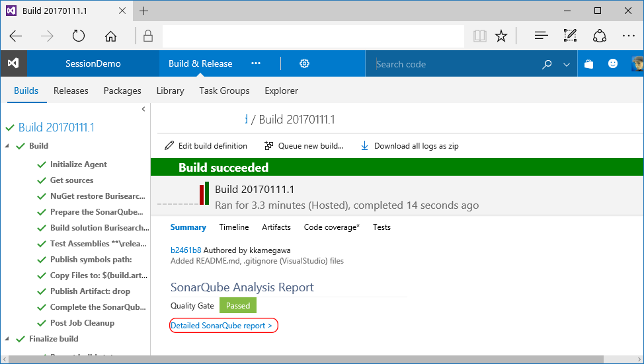Select Copy Files to step
This screenshot has height=364, width=644.
pos(99,275)
